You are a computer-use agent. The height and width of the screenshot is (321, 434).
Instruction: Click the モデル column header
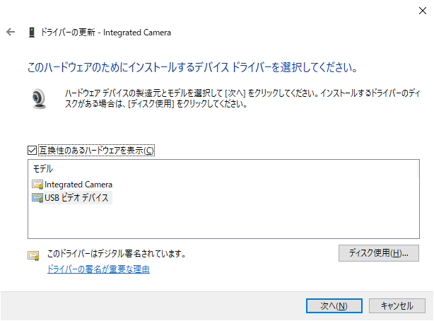click(43, 169)
